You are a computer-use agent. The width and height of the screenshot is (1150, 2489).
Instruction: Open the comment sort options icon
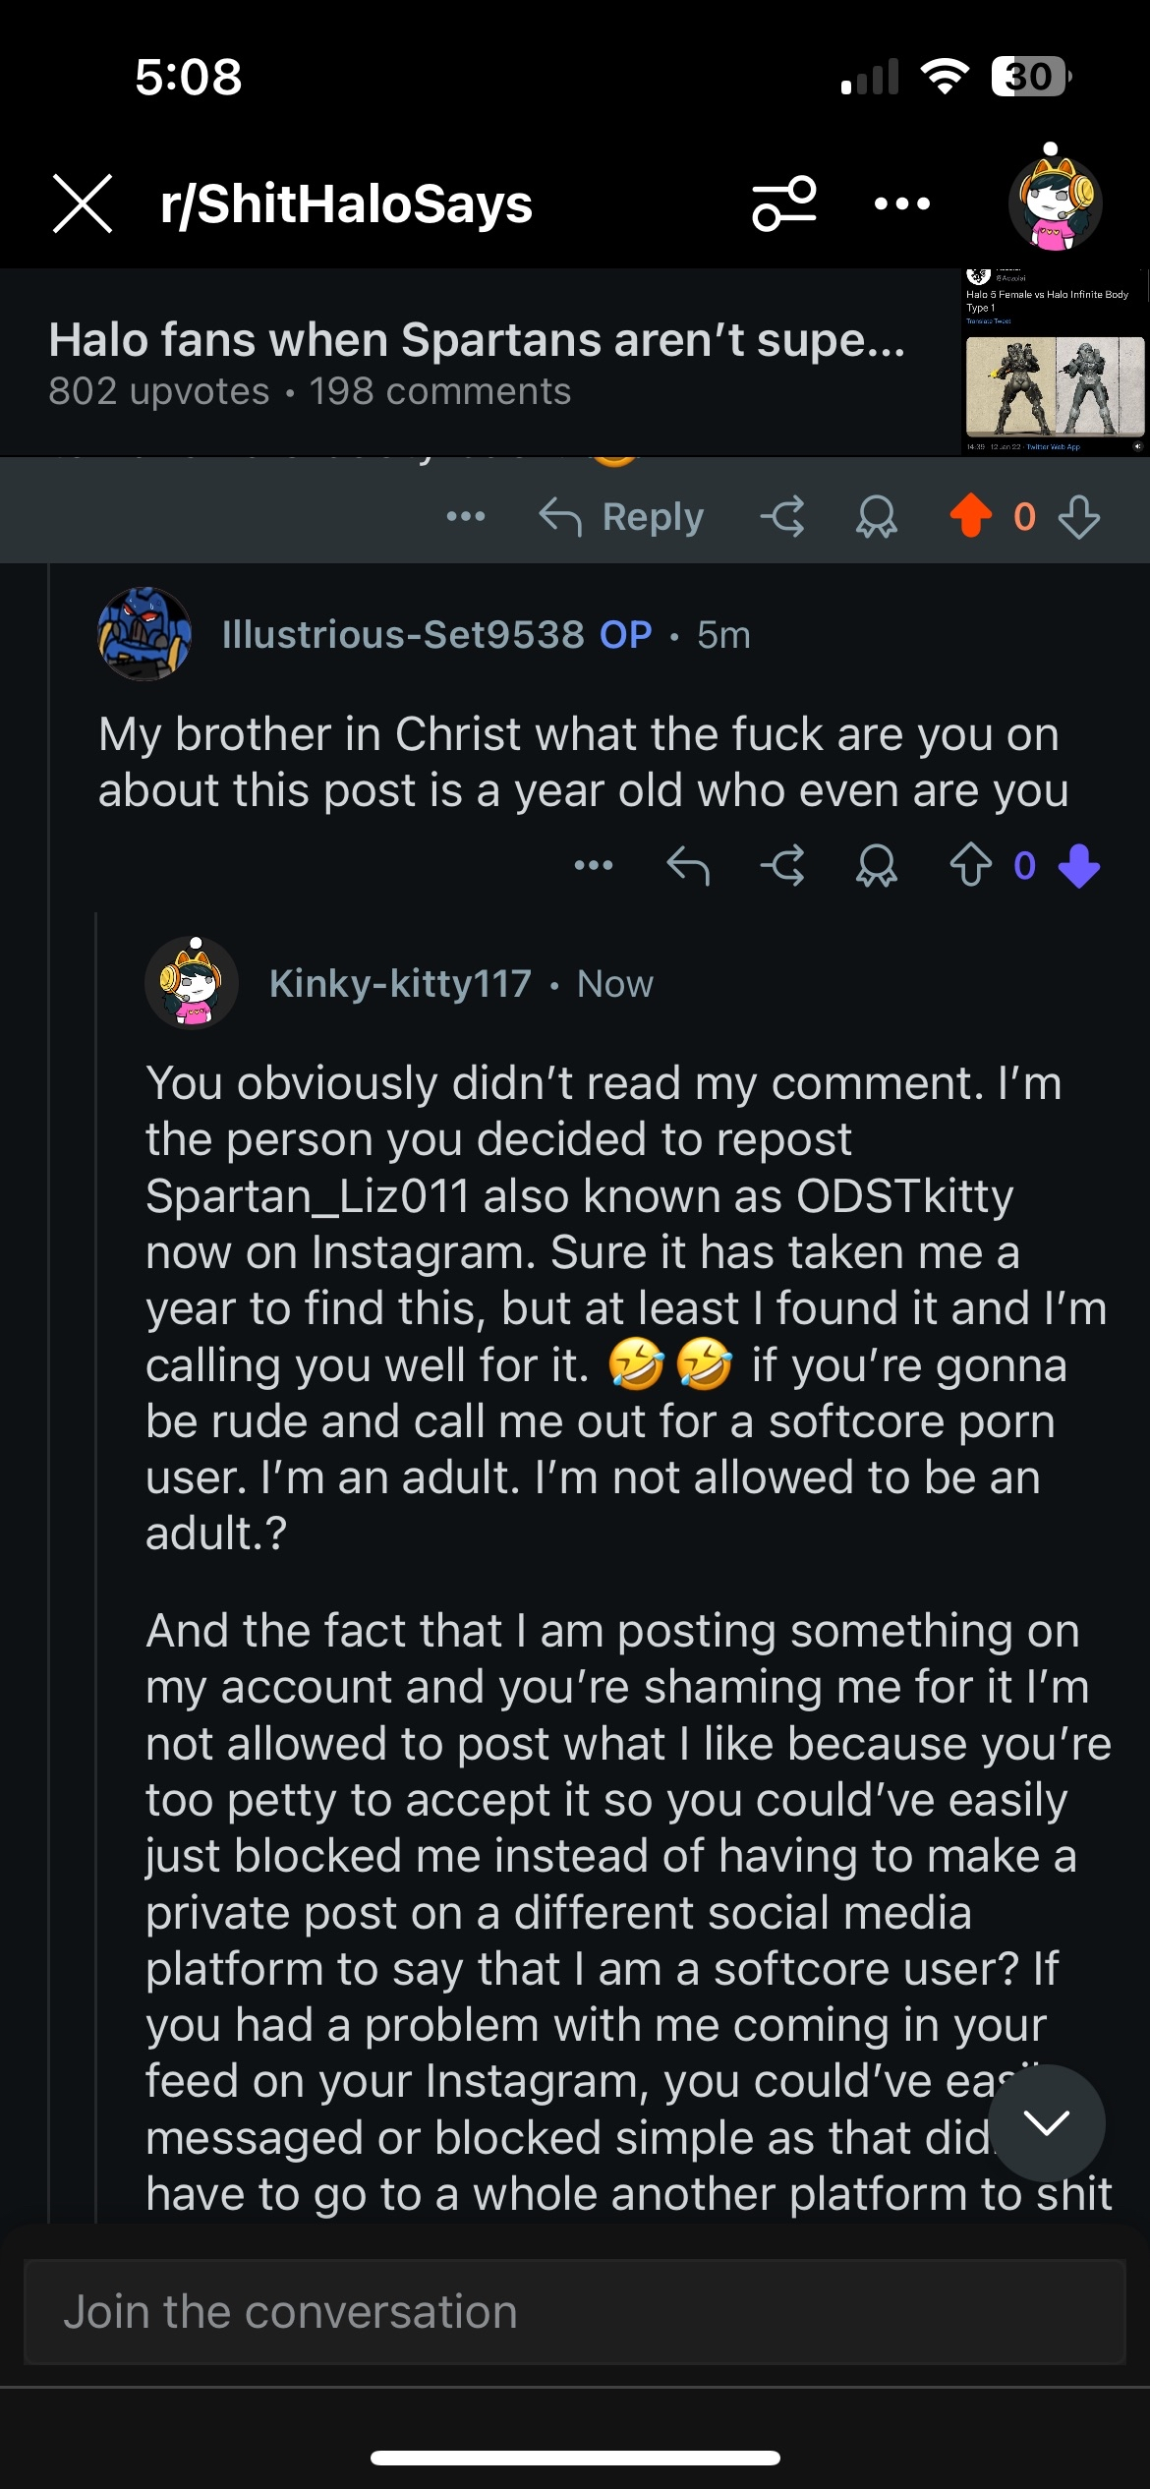pyautogui.click(x=783, y=203)
